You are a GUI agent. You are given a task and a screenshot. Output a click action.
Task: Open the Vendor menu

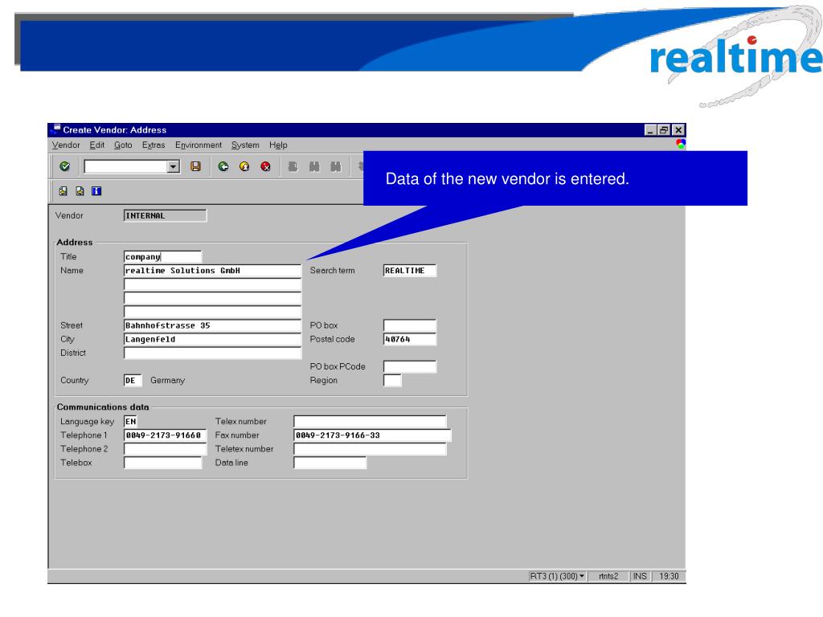coord(66,145)
